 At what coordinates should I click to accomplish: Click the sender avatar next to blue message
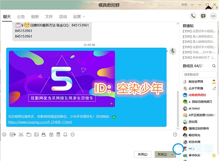pos(173,51)
